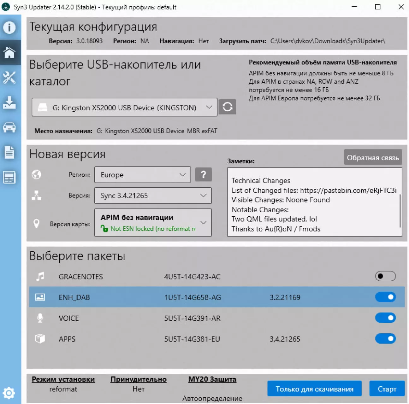Go to the home sidebar icon
This screenshot has height=404, width=409.
[x=9, y=52]
